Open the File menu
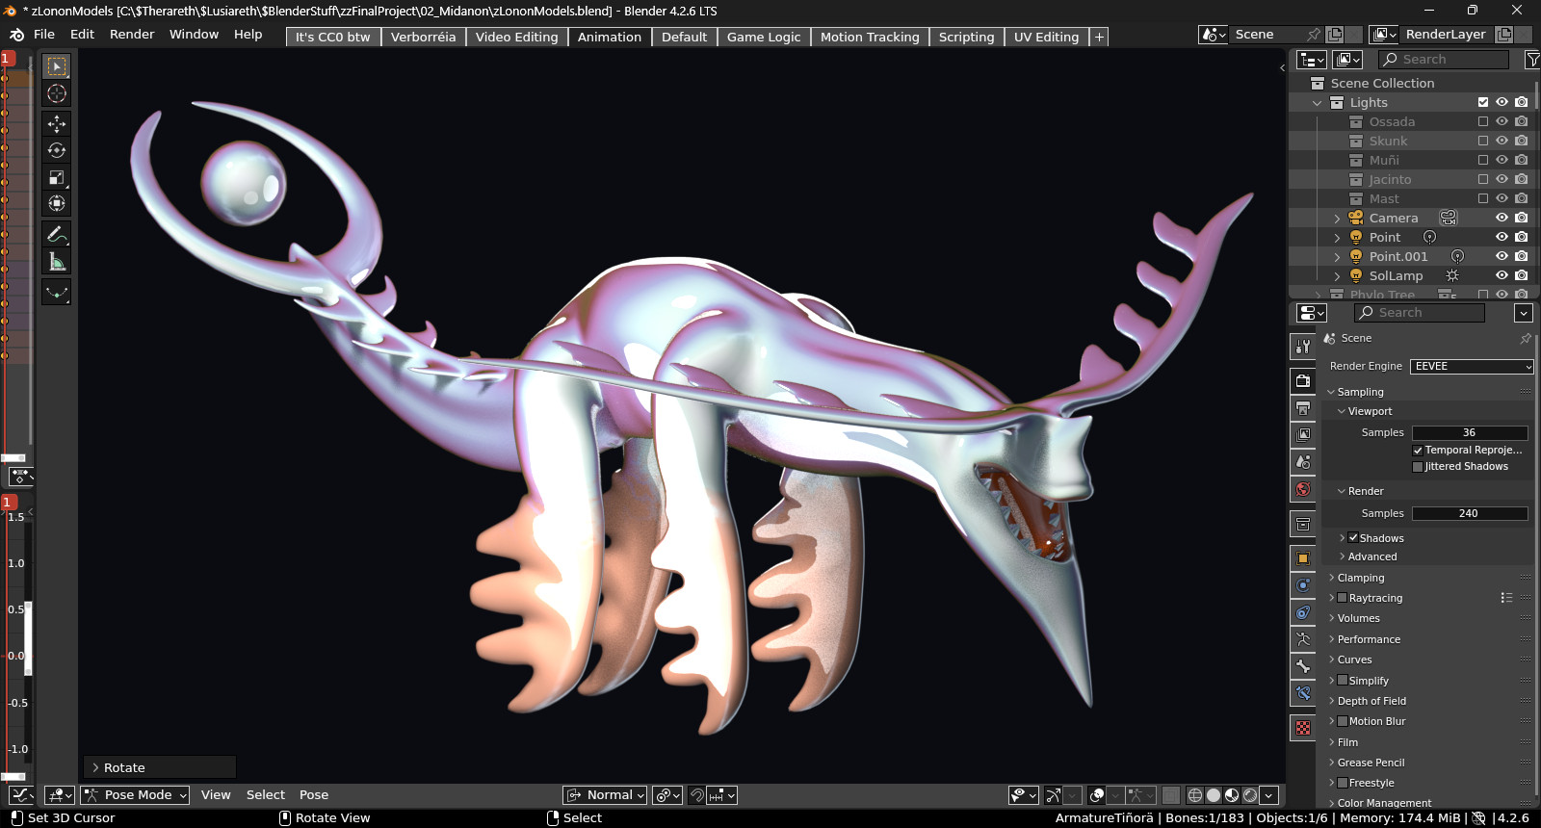The height and width of the screenshot is (828, 1541). coord(44,35)
